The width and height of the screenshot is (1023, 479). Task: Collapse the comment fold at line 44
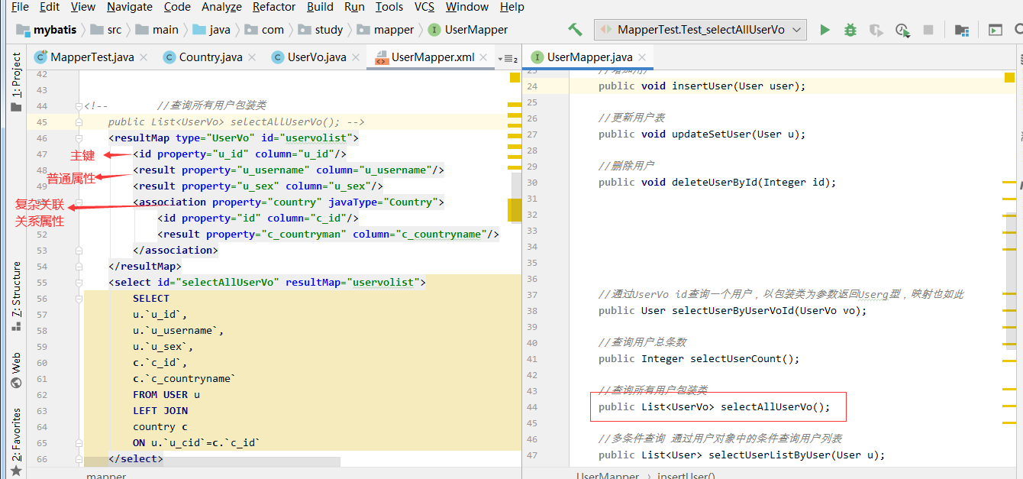79,106
